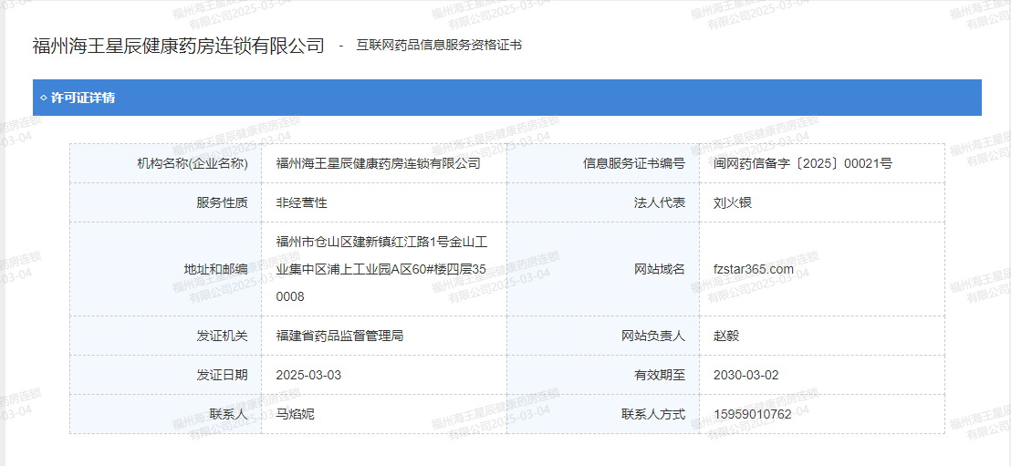Click the 服务性质 label

coord(222,203)
